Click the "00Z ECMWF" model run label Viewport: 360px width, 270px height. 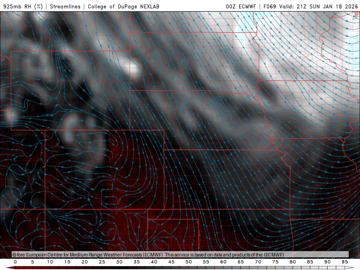(x=241, y=7)
